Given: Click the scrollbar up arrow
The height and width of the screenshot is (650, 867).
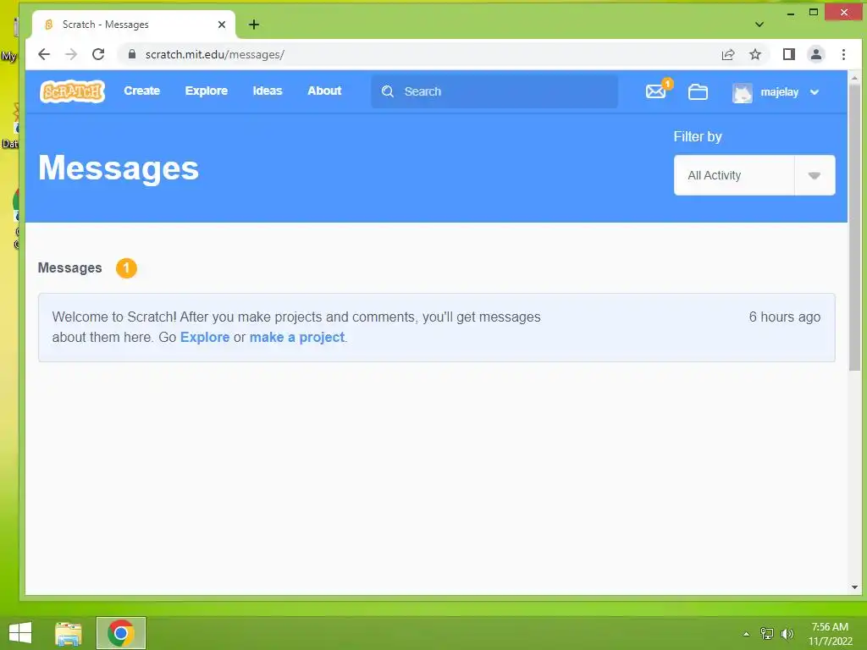Looking at the screenshot, I should tap(855, 78).
